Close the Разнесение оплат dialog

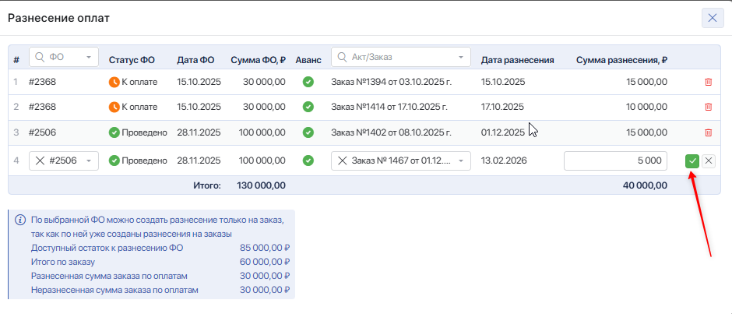pyautogui.click(x=712, y=18)
